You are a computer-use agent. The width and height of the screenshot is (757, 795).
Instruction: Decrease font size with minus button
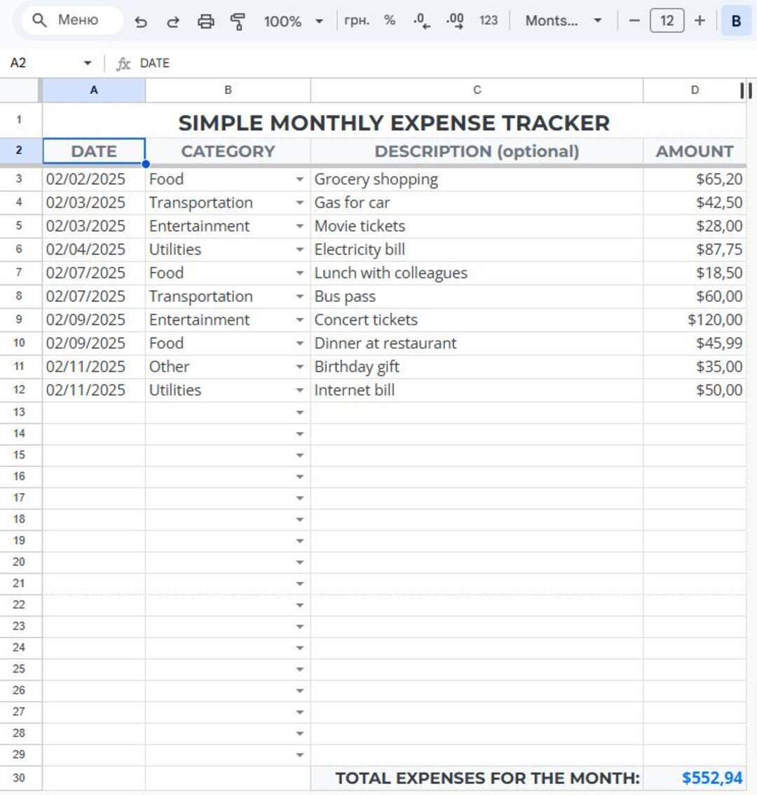(634, 21)
